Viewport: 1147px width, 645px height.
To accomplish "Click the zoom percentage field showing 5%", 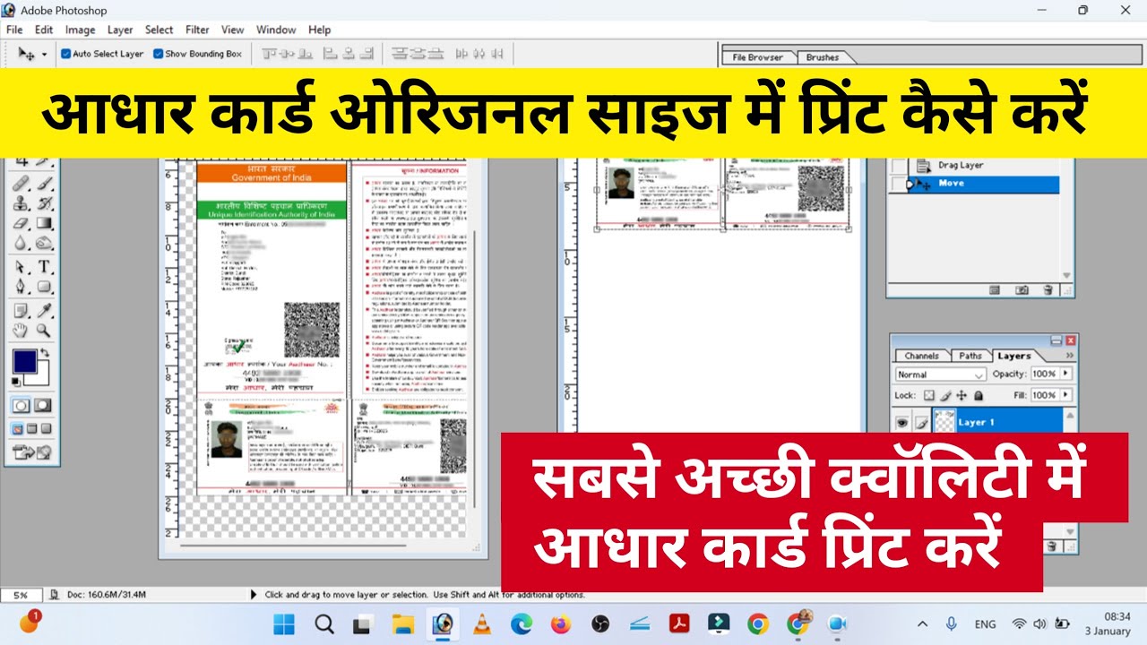I will click(x=21, y=594).
